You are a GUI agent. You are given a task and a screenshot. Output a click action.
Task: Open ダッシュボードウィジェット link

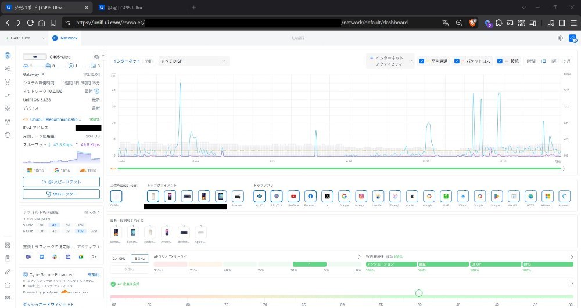pyautogui.click(x=48, y=305)
